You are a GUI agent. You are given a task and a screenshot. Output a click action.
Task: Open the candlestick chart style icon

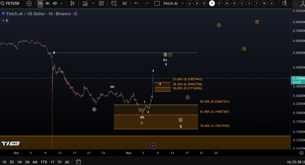(72, 3)
